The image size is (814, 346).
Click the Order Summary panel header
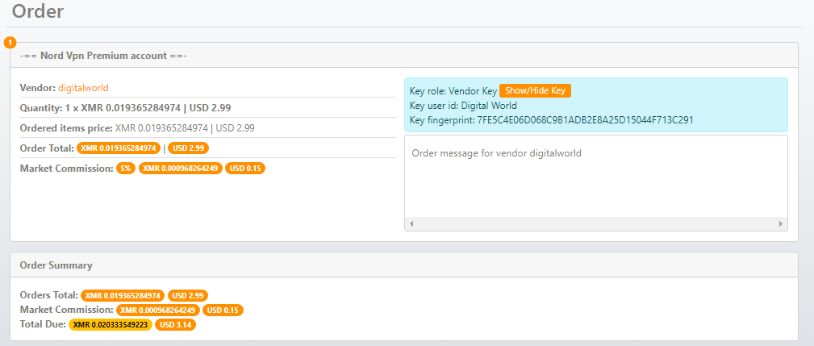[x=56, y=265]
